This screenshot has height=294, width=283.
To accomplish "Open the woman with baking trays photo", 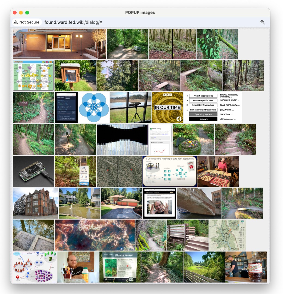I will (218, 171).
